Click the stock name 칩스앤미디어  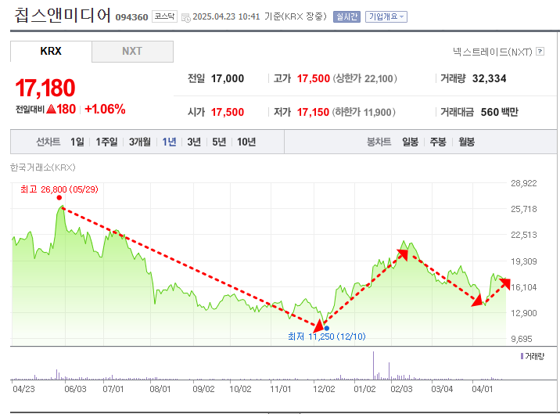coord(63,16)
